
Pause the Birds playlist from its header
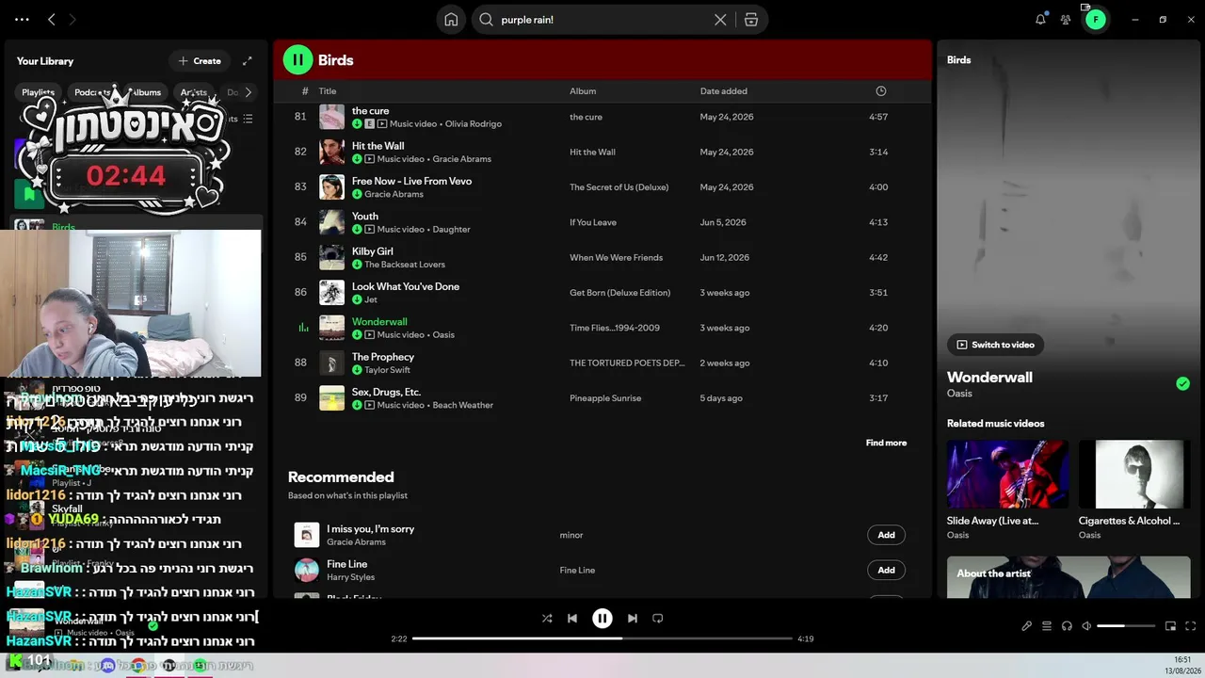click(x=297, y=60)
